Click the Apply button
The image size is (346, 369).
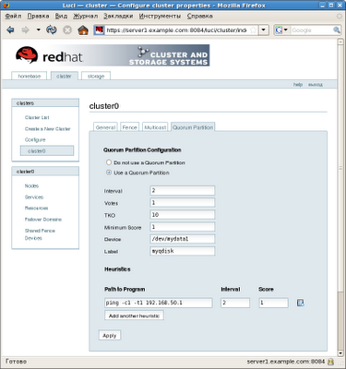(110, 336)
